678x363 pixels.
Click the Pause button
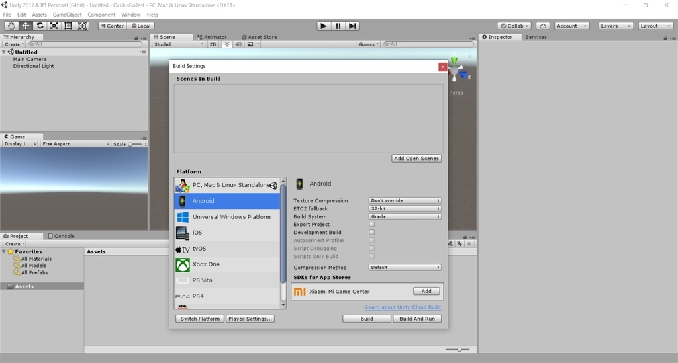coord(338,26)
